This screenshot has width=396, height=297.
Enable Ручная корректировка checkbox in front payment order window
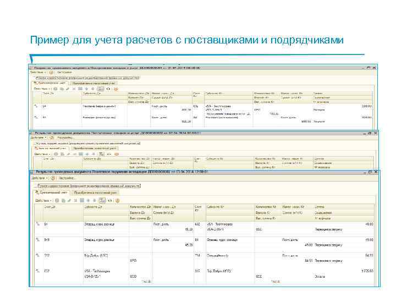click(x=36, y=186)
